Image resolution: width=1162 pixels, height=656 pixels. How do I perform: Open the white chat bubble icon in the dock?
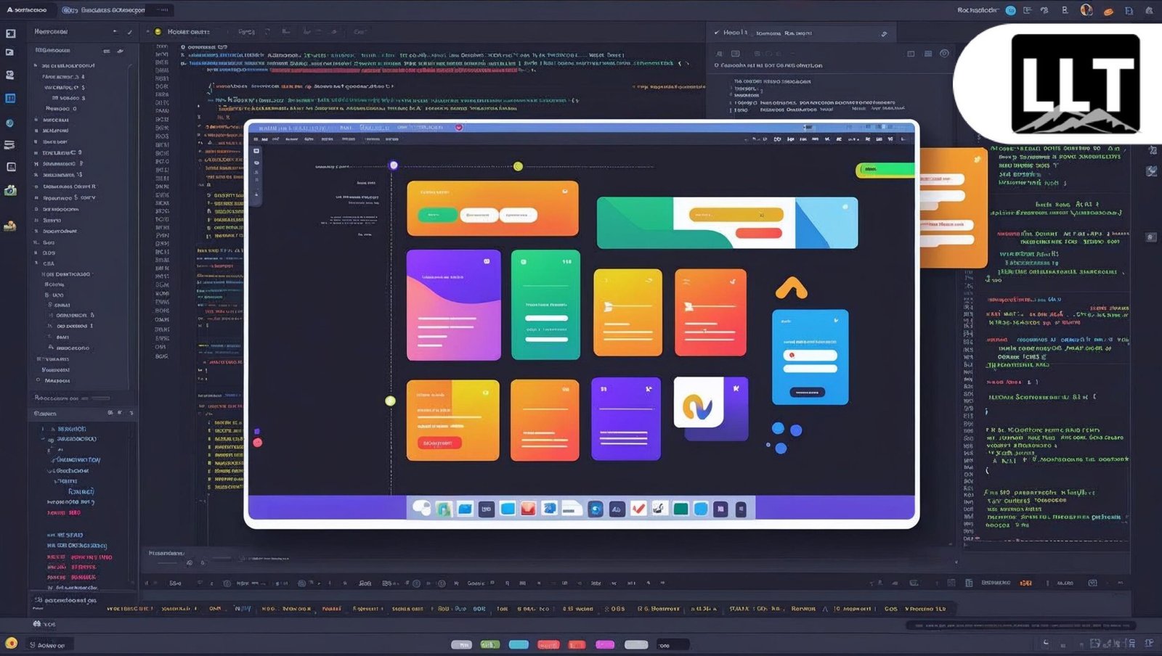(421, 508)
